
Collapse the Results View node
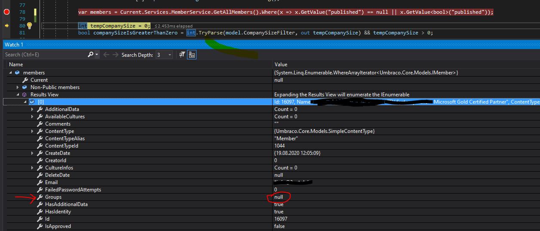coord(18,95)
